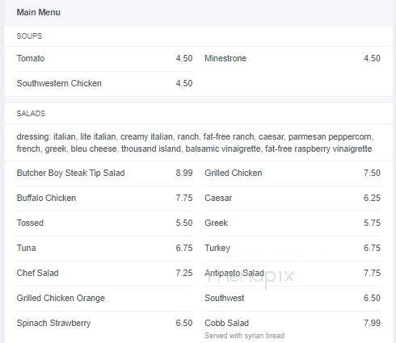The image size is (396, 343).
Task: Click the Main Menu heading
Action: click(39, 12)
